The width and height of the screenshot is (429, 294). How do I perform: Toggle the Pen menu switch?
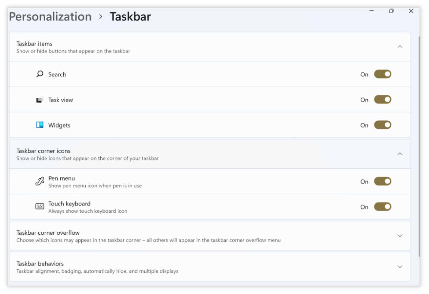click(x=382, y=181)
